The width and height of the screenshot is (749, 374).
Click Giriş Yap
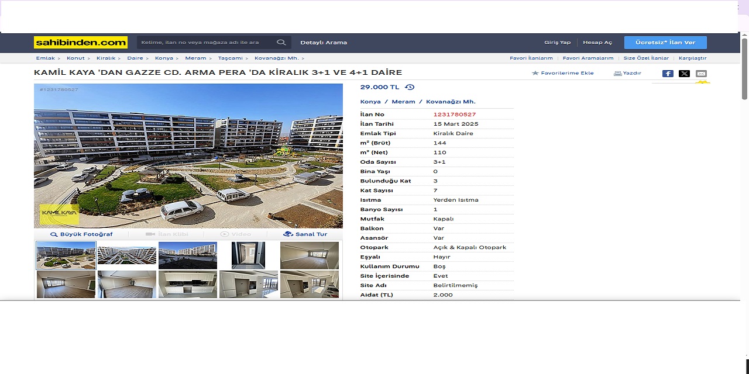click(557, 42)
